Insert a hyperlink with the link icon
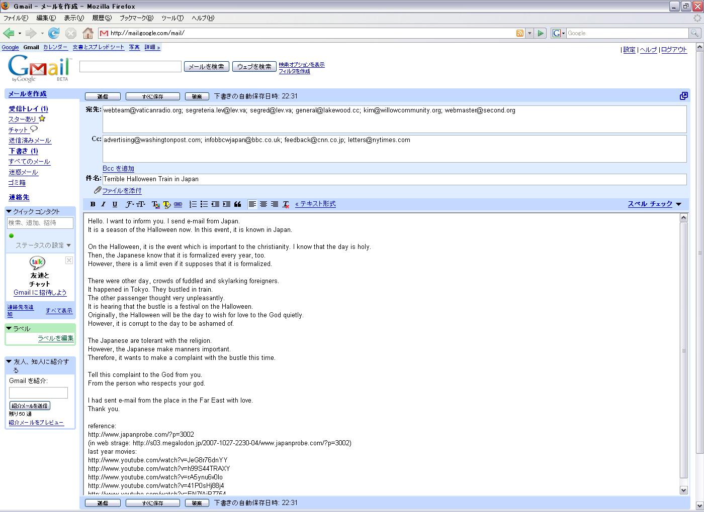The height and width of the screenshot is (512, 704). point(178,204)
